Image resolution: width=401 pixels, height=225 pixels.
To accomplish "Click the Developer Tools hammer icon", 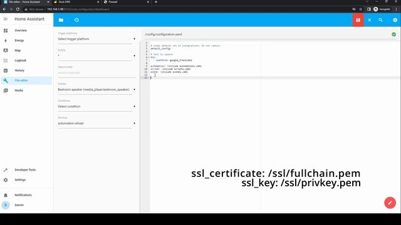I will pyautogui.click(x=6, y=169).
